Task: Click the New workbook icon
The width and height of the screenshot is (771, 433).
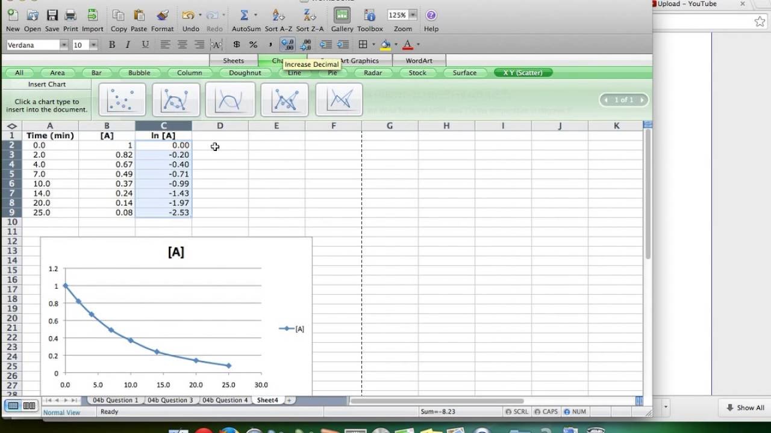Action: (x=13, y=16)
